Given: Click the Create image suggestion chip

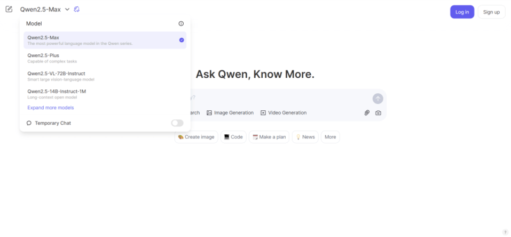Looking at the screenshot, I should (x=196, y=137).
